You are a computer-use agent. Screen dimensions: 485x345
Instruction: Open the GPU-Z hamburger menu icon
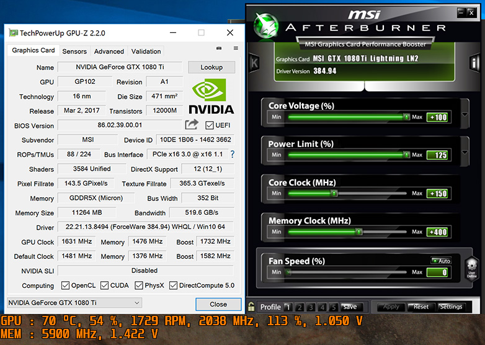pos(236,48)
